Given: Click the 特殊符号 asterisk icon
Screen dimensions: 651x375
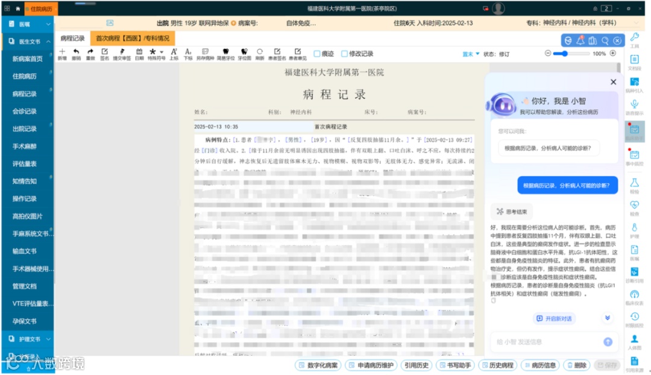Looking at the screenshot, I should pos(153,52).
